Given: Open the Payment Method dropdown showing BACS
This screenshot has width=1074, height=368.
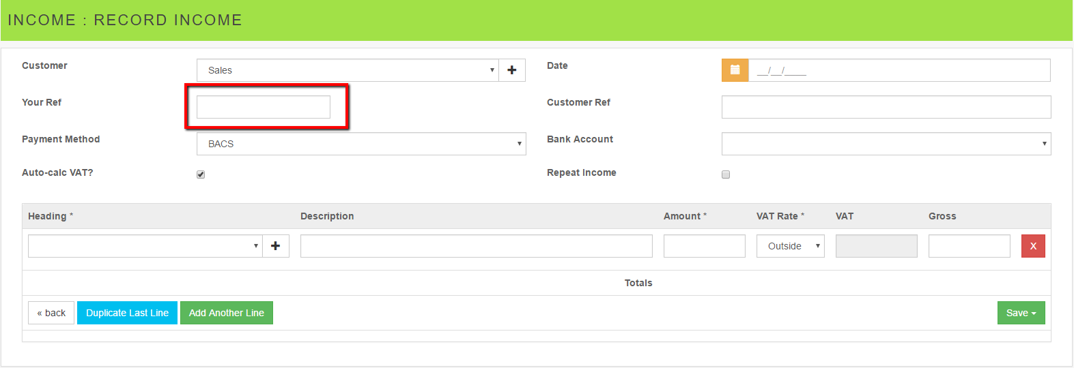Looking at the screenshot, I should [361, 144].
